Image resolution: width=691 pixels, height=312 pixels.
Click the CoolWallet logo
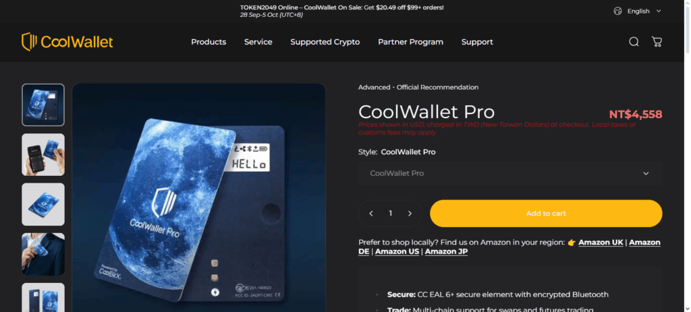pos(67,42)
